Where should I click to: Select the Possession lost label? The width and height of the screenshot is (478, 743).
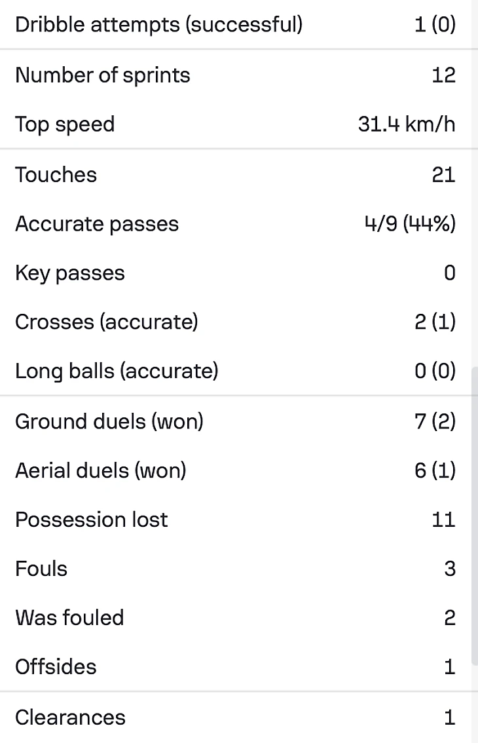(92, 520)
